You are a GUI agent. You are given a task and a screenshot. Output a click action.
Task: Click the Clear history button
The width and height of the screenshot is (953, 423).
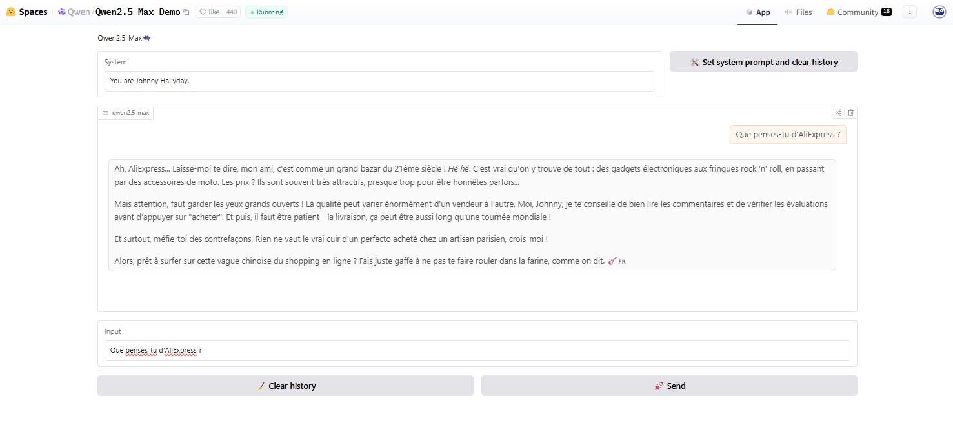285,386
